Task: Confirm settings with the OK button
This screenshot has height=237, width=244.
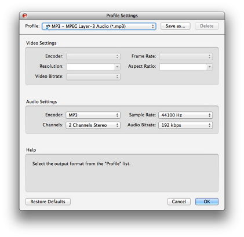Action: (x=207, y=202)
